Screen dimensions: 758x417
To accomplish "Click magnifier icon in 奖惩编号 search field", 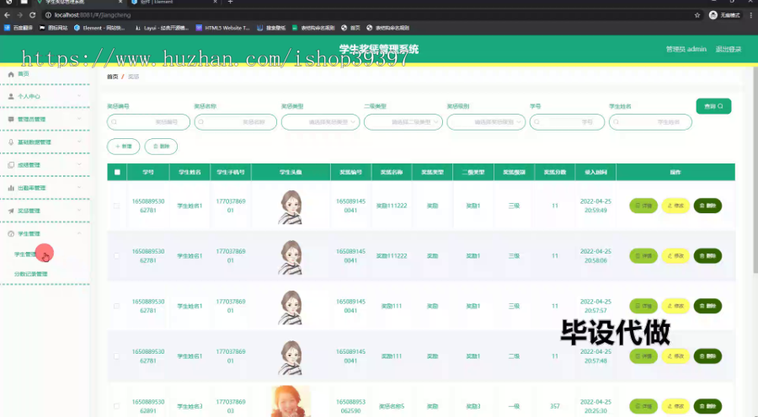I will click(114, 122).
